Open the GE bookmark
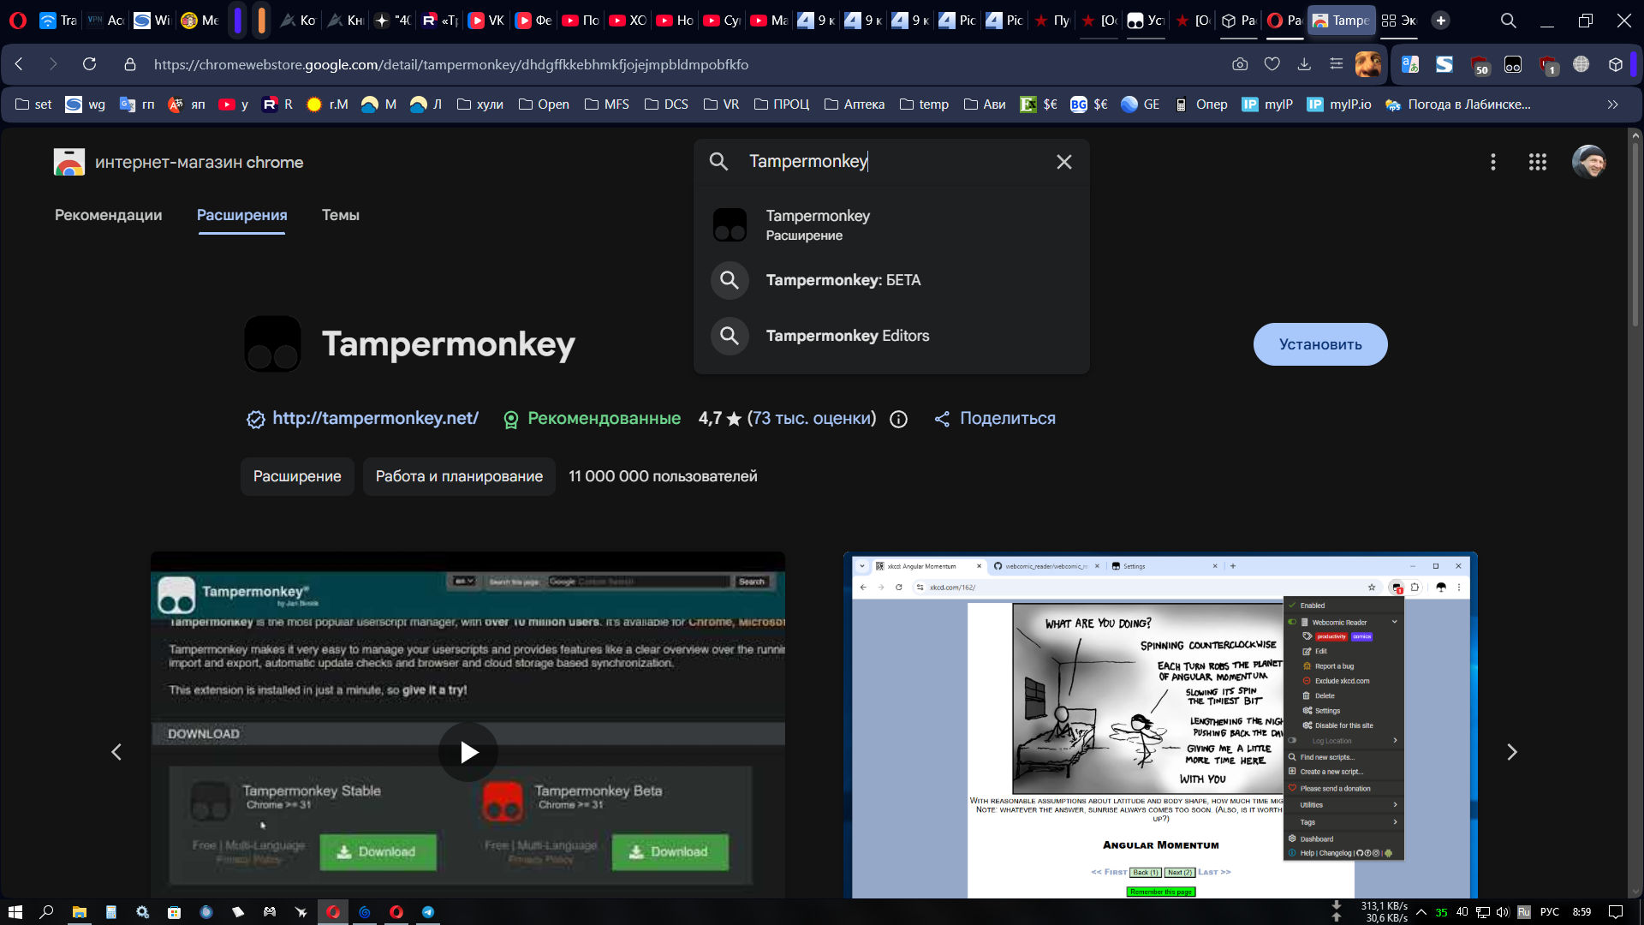1644x925 pixels. (1141, 104)
